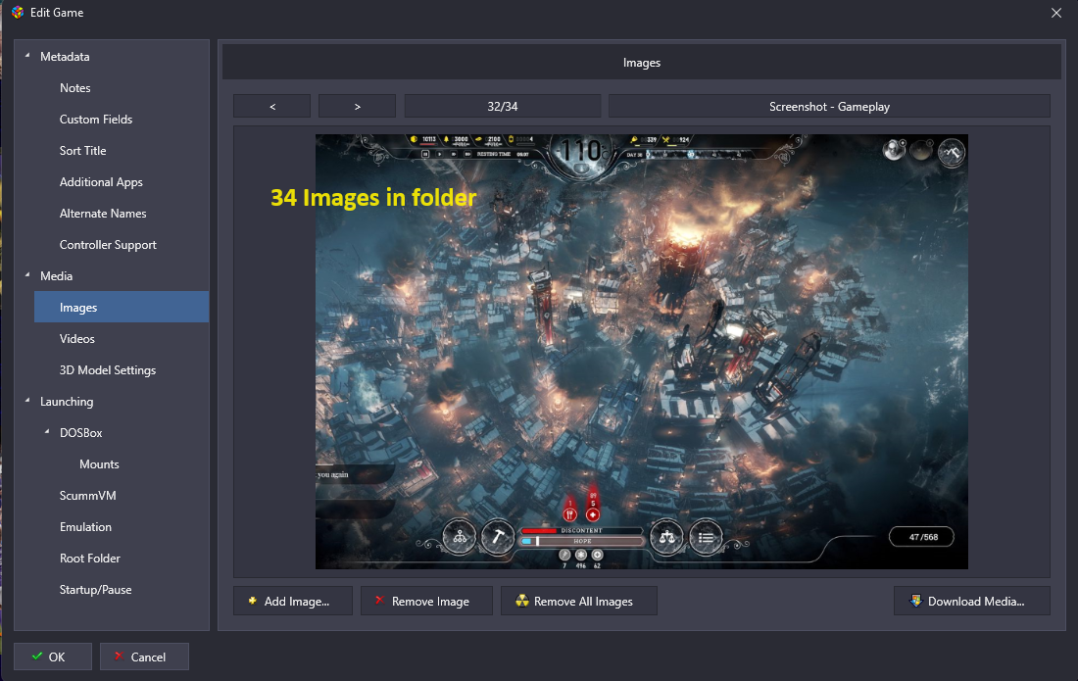
Task: Click the 32/34 image counter
Action: click(503, 107)
